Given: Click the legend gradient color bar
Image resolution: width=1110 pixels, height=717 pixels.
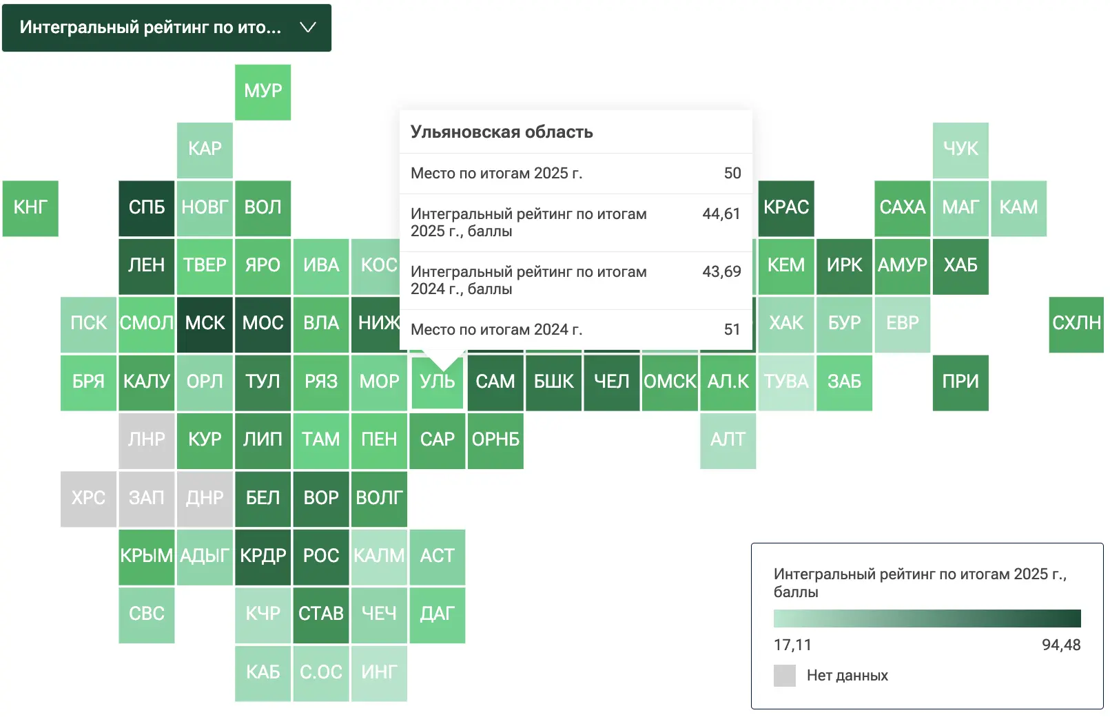Looking at the screenshot, I should [927, 619].
